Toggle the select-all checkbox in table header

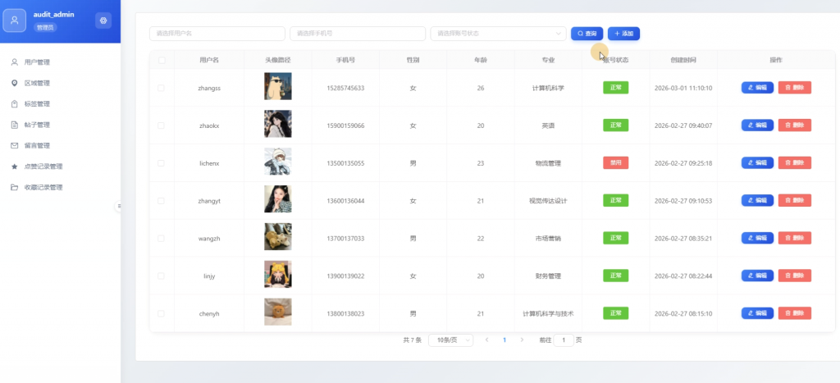[x=162, y=61]
